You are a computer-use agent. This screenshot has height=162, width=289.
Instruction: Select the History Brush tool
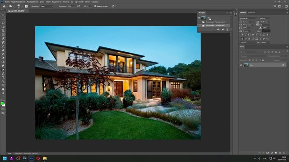point(3,54)
